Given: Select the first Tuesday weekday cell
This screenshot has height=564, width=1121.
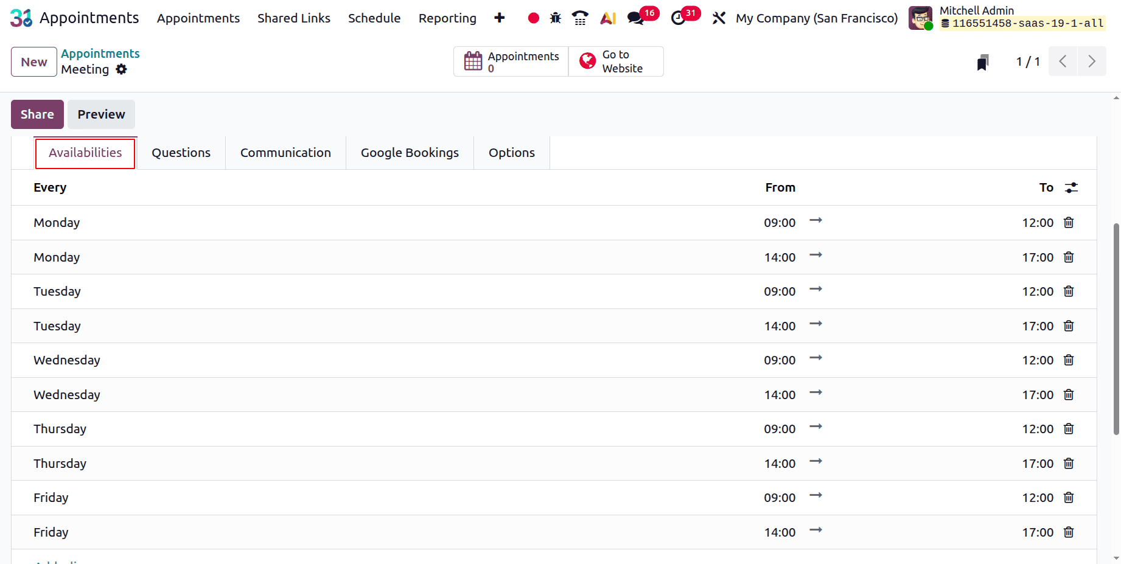Looking at the screenshot, I should [57, 291].
